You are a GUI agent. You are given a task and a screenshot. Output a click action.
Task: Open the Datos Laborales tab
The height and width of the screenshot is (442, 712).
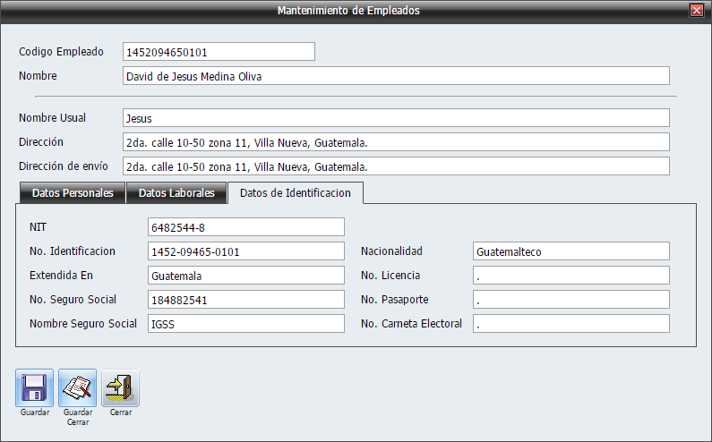176,193
